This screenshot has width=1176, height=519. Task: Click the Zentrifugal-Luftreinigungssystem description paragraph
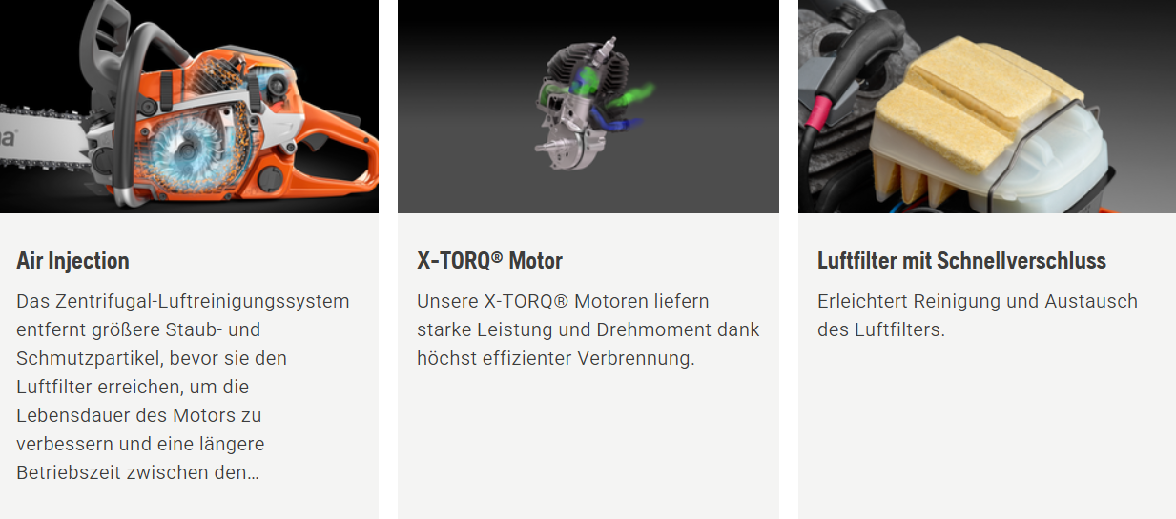[183, 387]
